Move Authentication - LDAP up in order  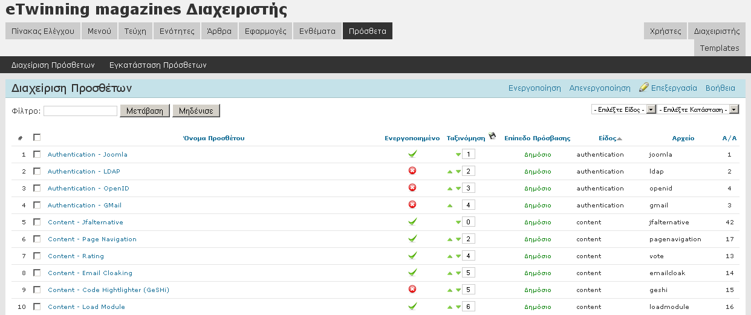(x=450, y=172)
